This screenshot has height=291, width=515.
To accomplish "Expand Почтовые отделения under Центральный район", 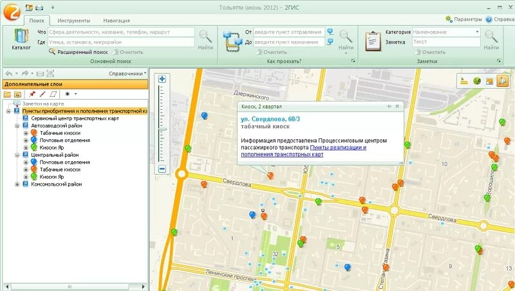I will click(x=26, y=163).
